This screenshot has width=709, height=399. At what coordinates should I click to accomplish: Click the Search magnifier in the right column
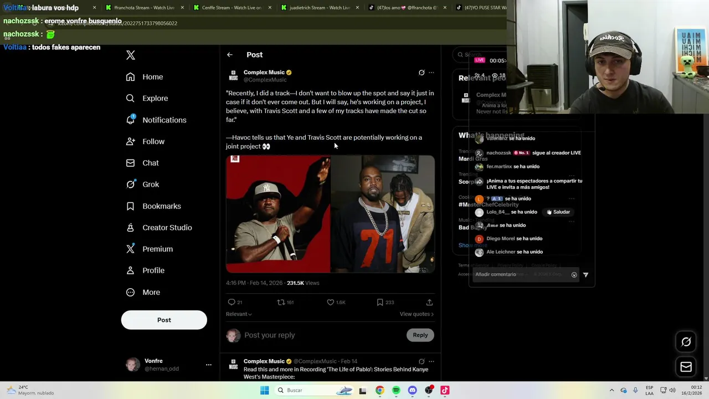[x=460, y=55]
